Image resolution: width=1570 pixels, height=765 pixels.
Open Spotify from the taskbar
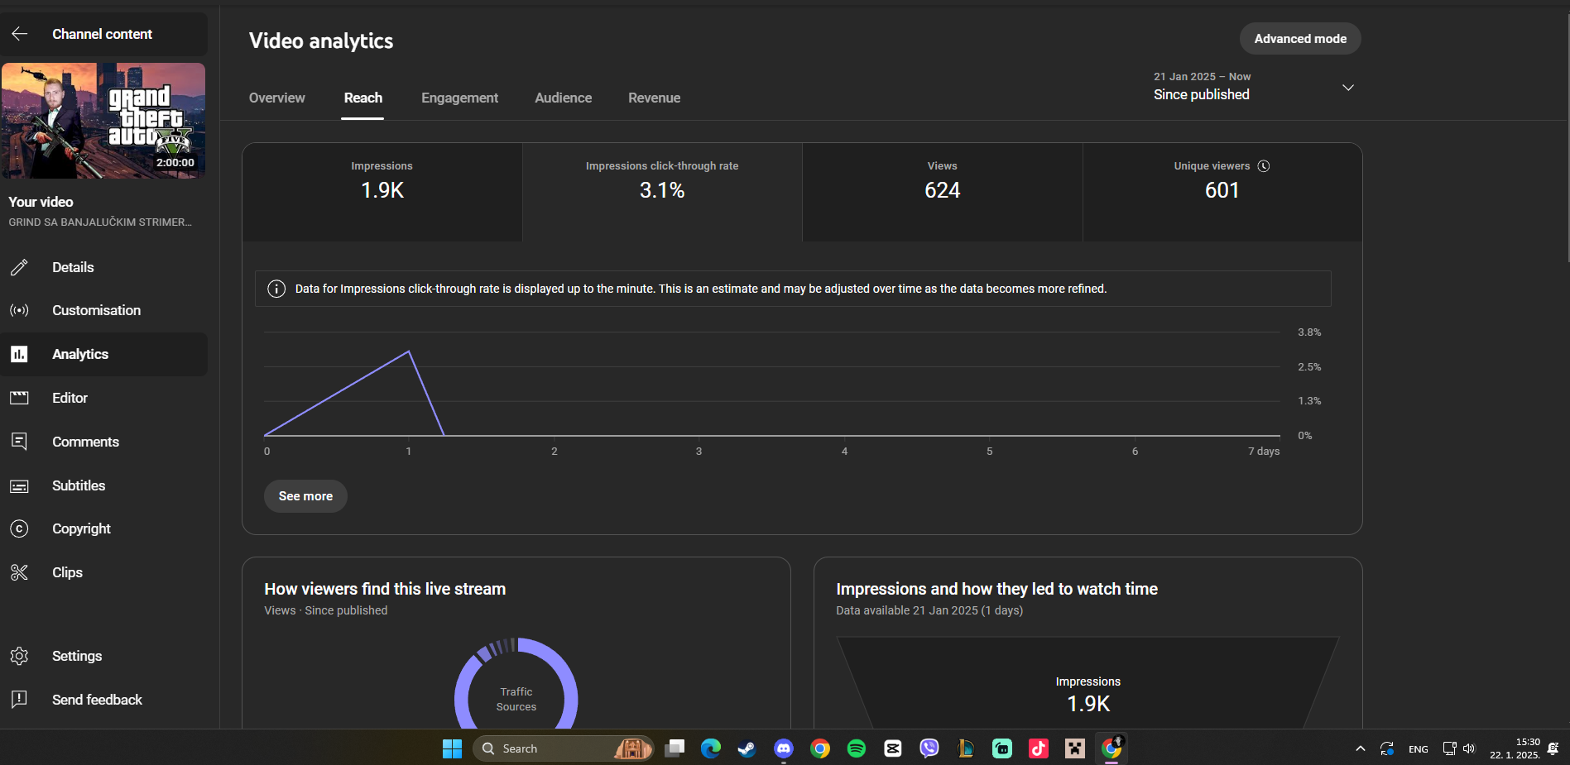pyautogui.click(x=857, y=748)
